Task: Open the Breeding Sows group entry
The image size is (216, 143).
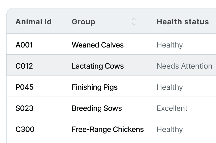Action: pyautogui.click(x=97, y=108)
